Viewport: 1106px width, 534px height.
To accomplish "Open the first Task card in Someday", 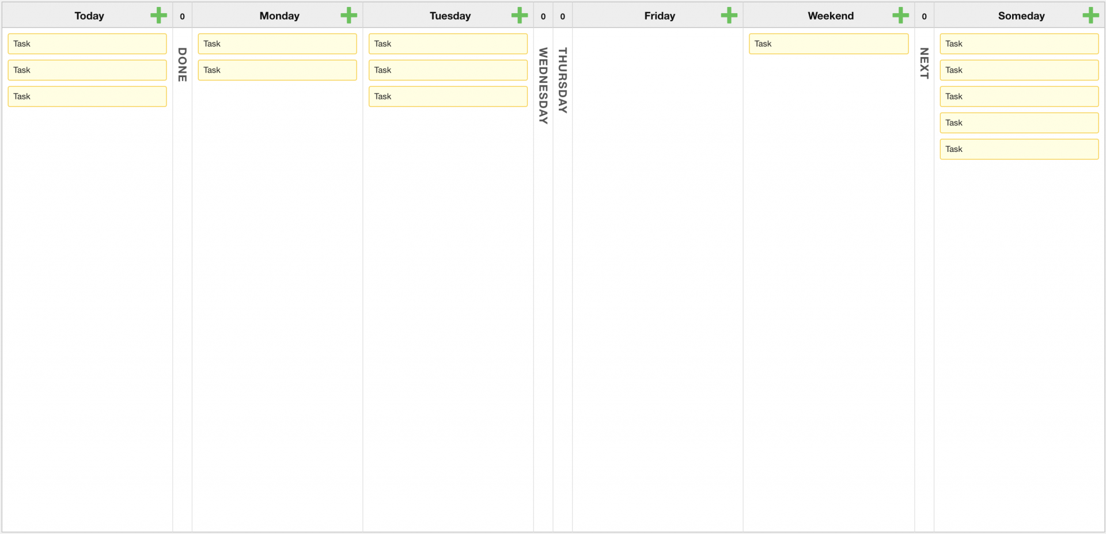I will [1019, 44].
